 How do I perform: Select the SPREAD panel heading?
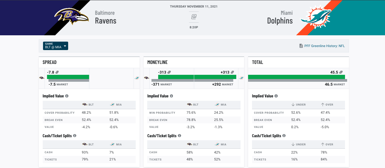pyautogui.click(x=49, y=62)
